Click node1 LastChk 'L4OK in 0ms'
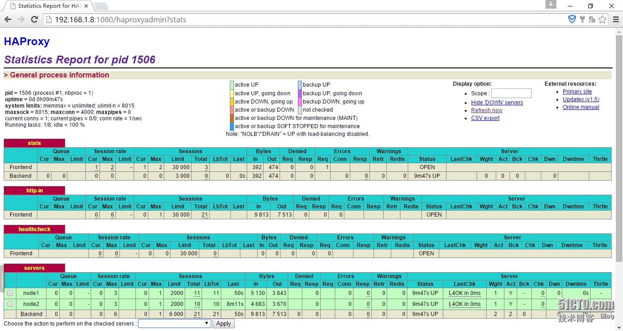 tap(464, 293)
